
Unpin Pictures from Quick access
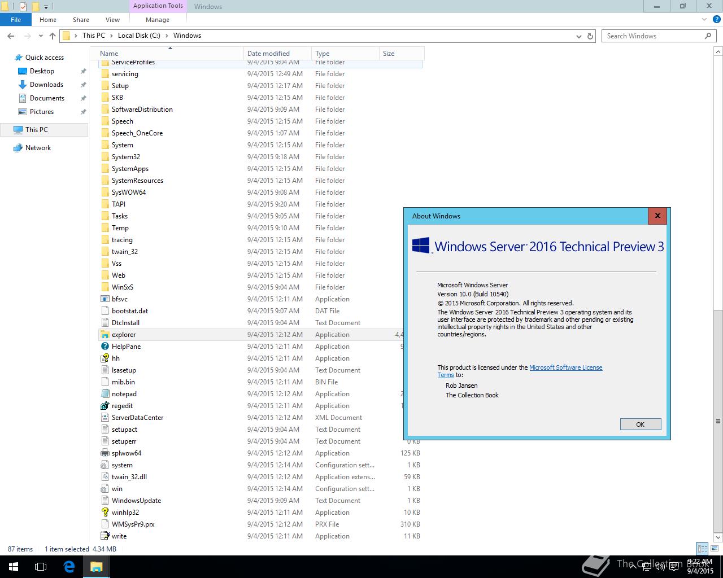point(83,112)
